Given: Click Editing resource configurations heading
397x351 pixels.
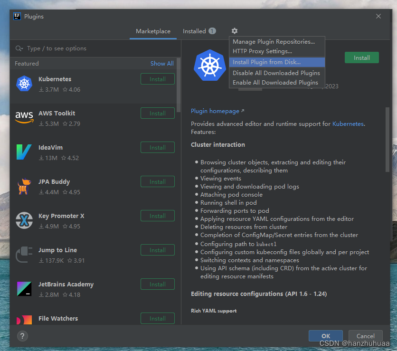Looking at the screenshot, I should tap(259, 294).
